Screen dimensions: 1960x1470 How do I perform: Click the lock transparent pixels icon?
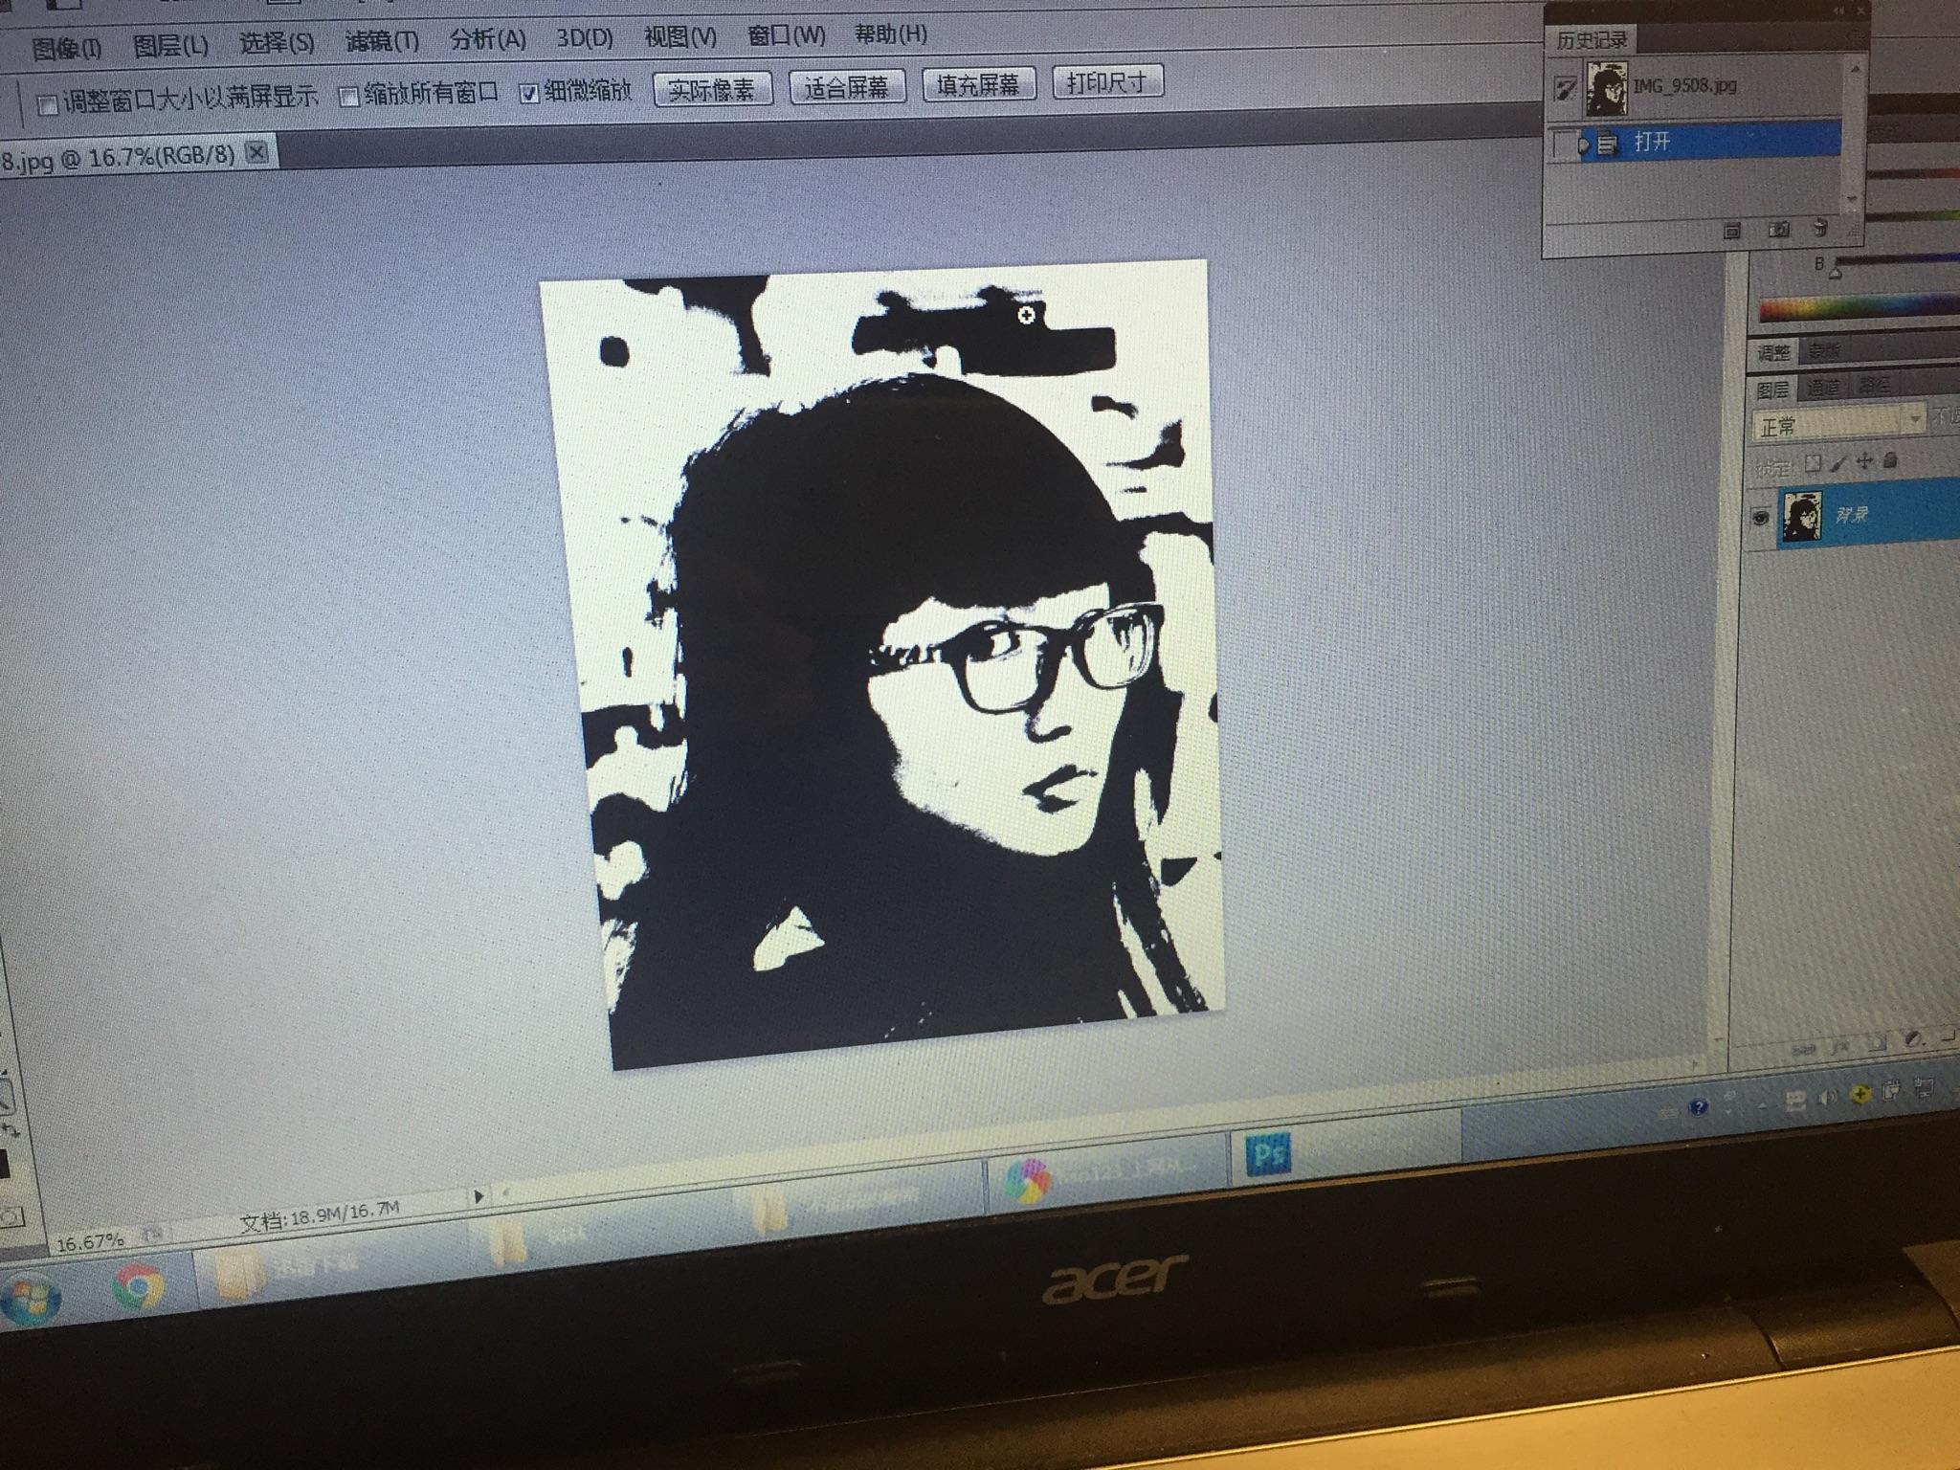click(x=1812, y=464)
